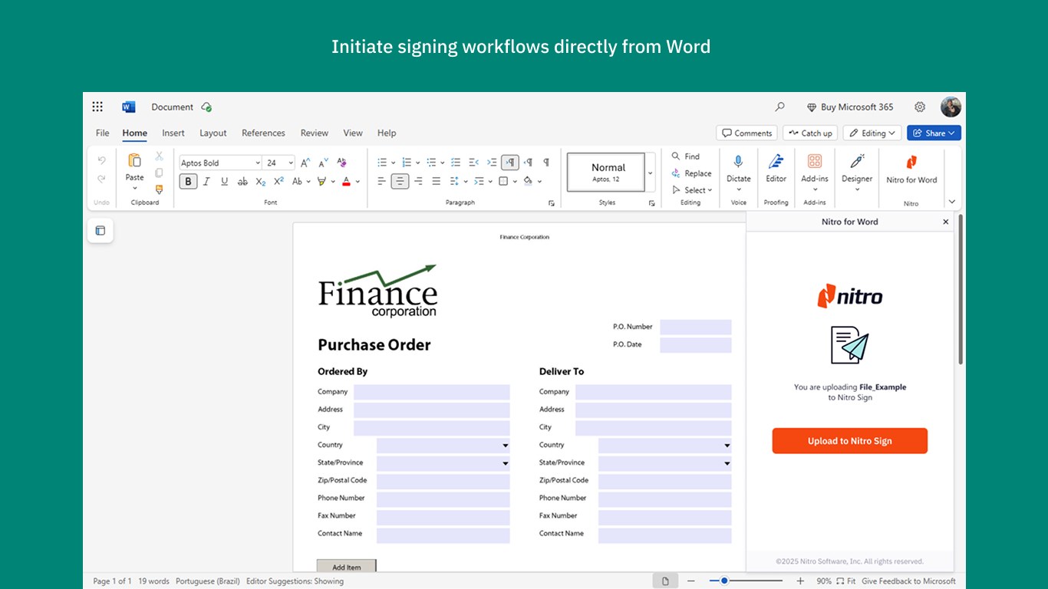Open the Editing mode dropdown

873,133
